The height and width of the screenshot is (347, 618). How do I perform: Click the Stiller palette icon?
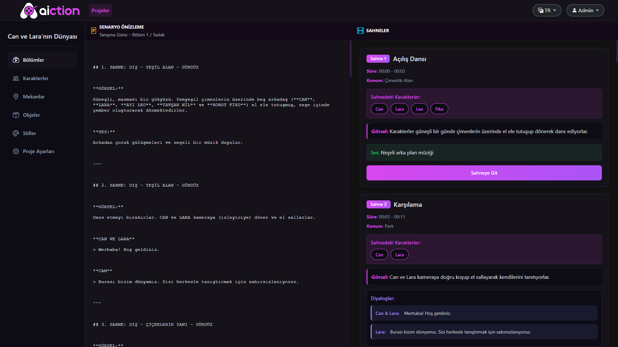coord(16,133)
